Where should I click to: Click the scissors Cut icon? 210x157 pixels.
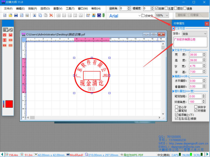35,15
